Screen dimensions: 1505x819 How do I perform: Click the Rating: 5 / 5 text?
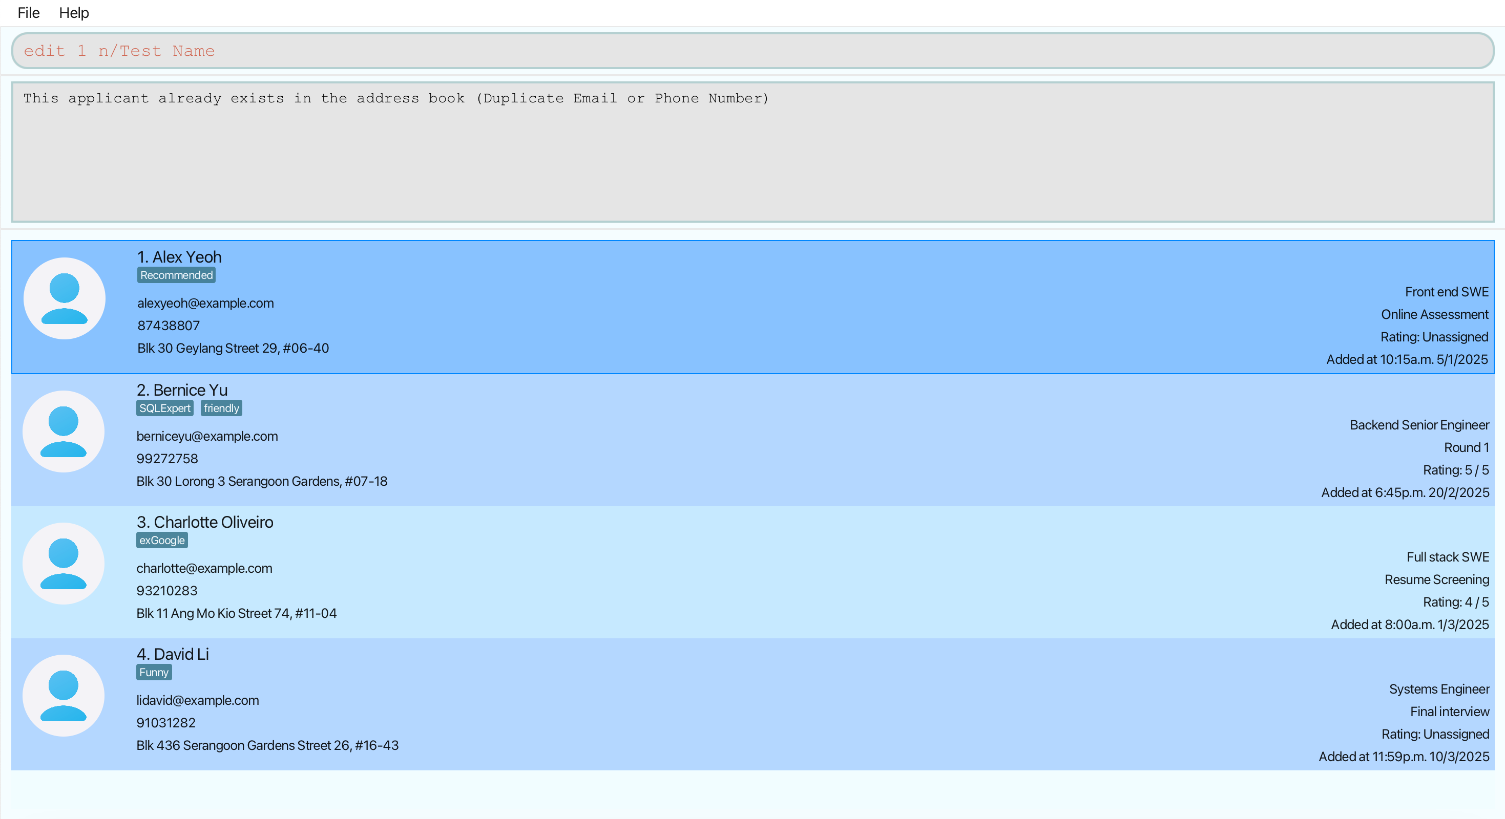coord(1456,470)
